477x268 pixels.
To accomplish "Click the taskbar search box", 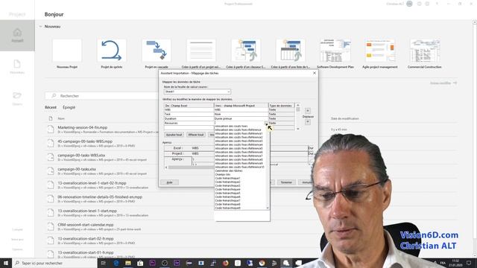I will [54, 263].
